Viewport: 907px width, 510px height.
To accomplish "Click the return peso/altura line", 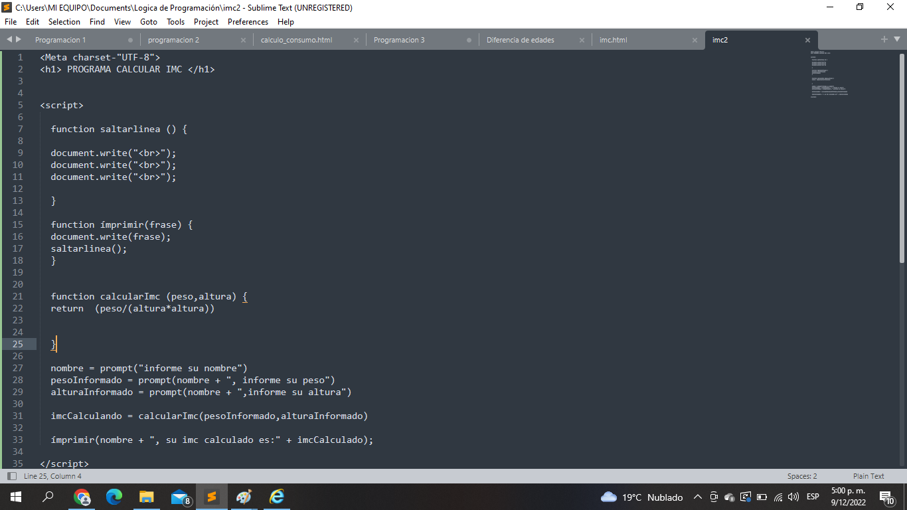I will [133, 308].
